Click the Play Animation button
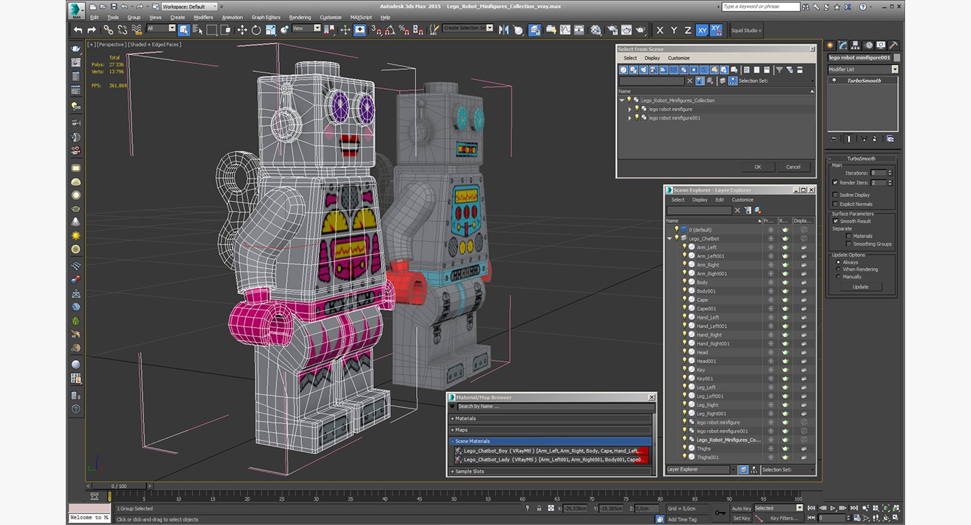The image size is (971, 525). click(832, 508)
